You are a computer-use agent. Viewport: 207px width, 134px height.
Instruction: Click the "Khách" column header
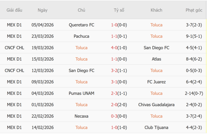[156, 10]
